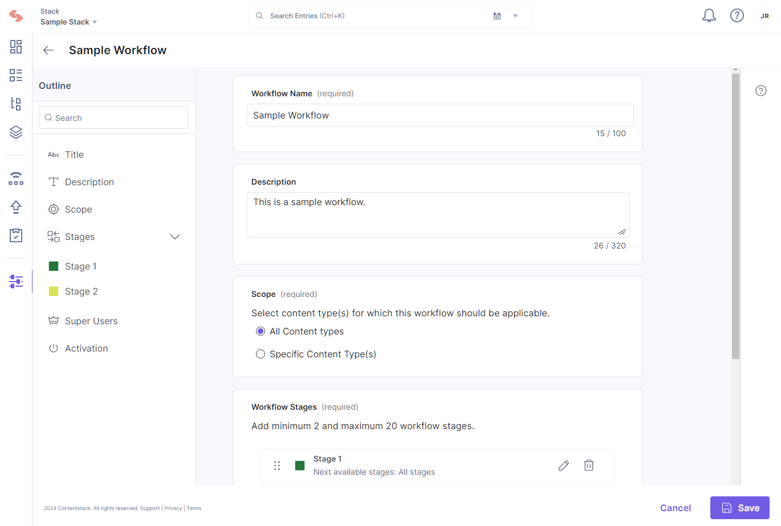Click the Description textarea resize handle
781x526 pixels.
[x=622, y=232]
